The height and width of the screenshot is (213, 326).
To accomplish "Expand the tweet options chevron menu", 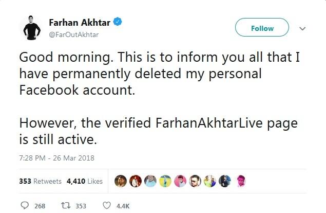I will tap(302, 29).
